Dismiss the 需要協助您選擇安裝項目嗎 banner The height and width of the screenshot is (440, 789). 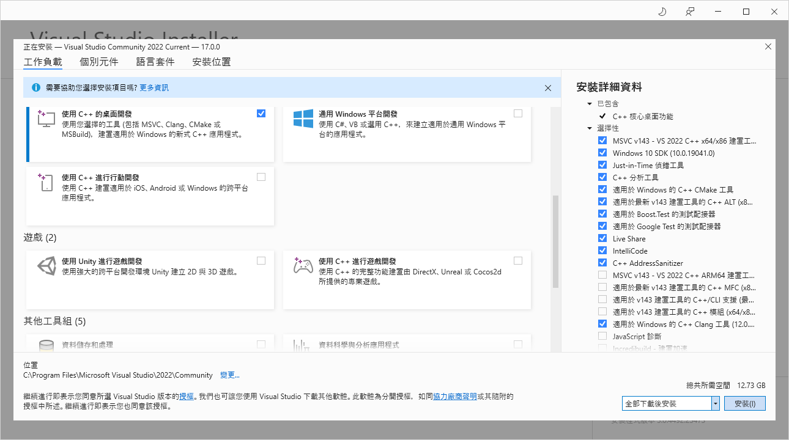coord(548,88)
